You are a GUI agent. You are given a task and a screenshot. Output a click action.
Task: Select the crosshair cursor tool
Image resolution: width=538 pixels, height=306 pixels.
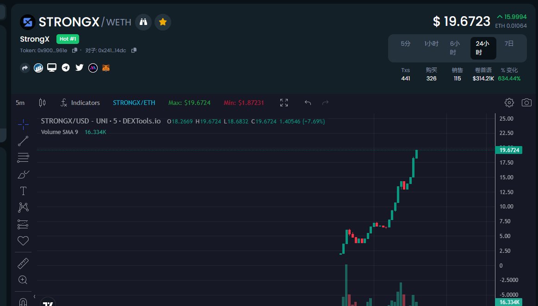(23, 124)
